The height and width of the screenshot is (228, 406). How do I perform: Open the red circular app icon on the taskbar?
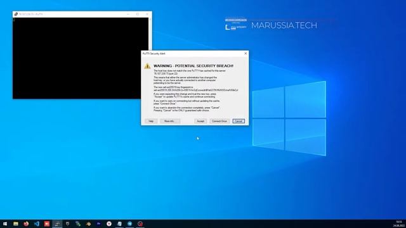(140, 224)
